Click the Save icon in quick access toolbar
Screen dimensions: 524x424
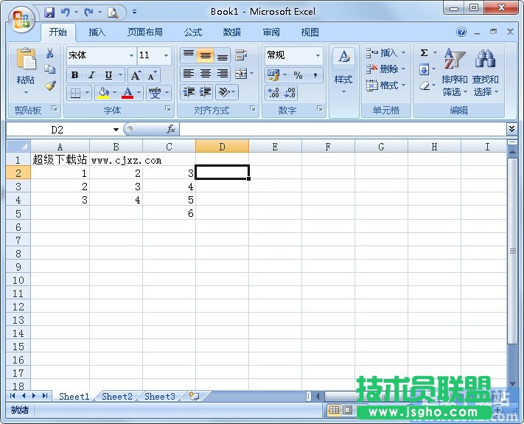(x=49, y=12)
